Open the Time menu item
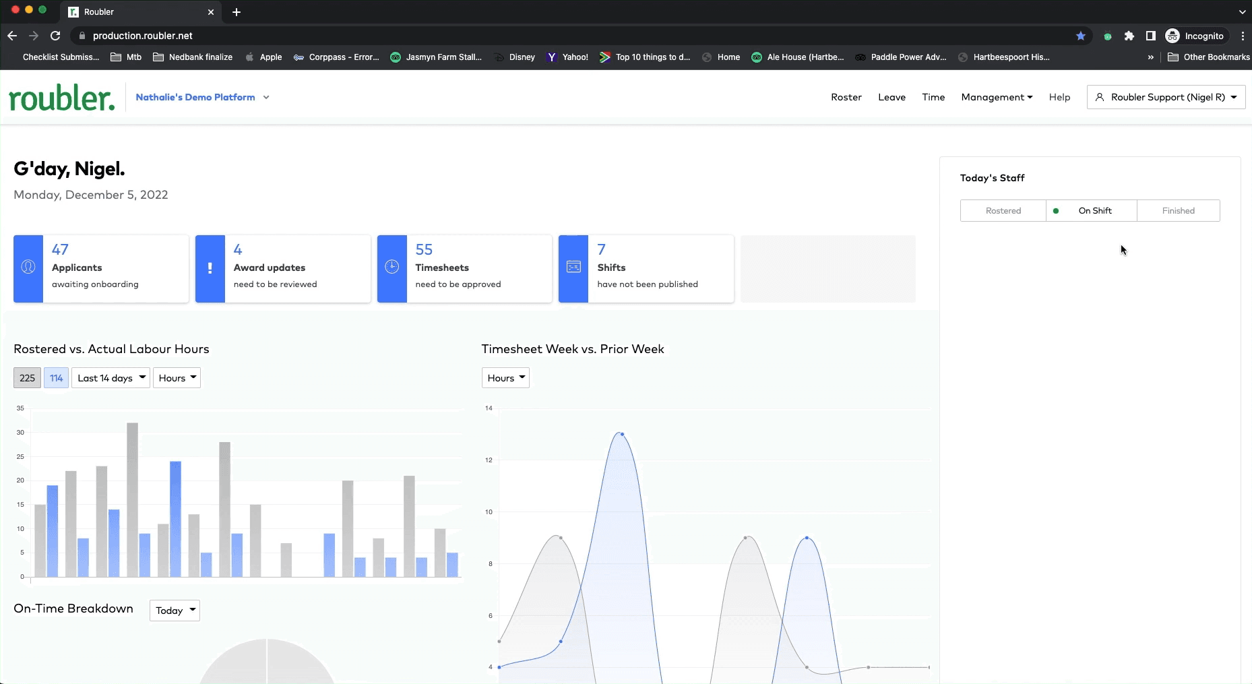Viewport: 1252px width, 684px height. (933, 97)
